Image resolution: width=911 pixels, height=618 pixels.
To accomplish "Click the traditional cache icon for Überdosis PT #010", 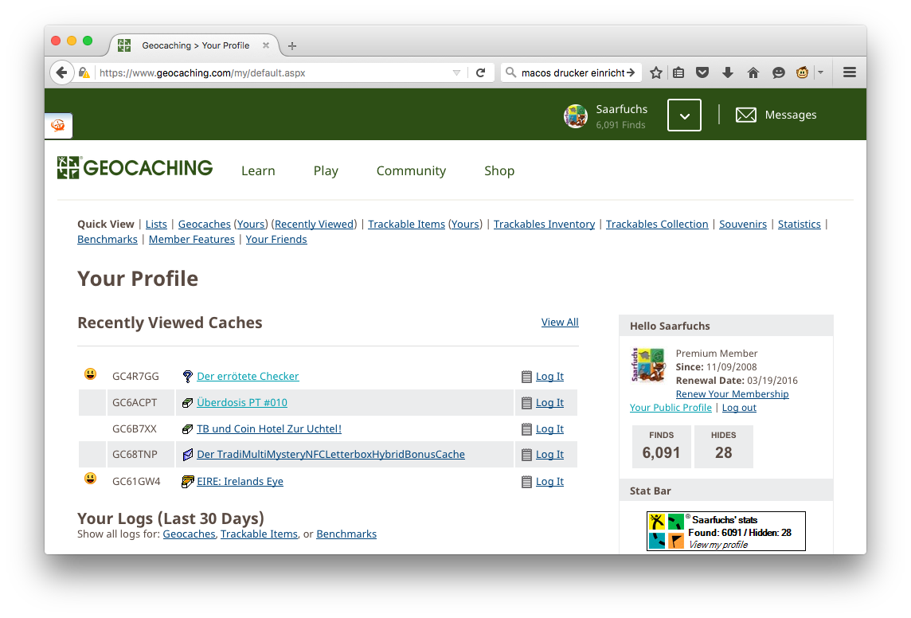I will coord(187,402).
